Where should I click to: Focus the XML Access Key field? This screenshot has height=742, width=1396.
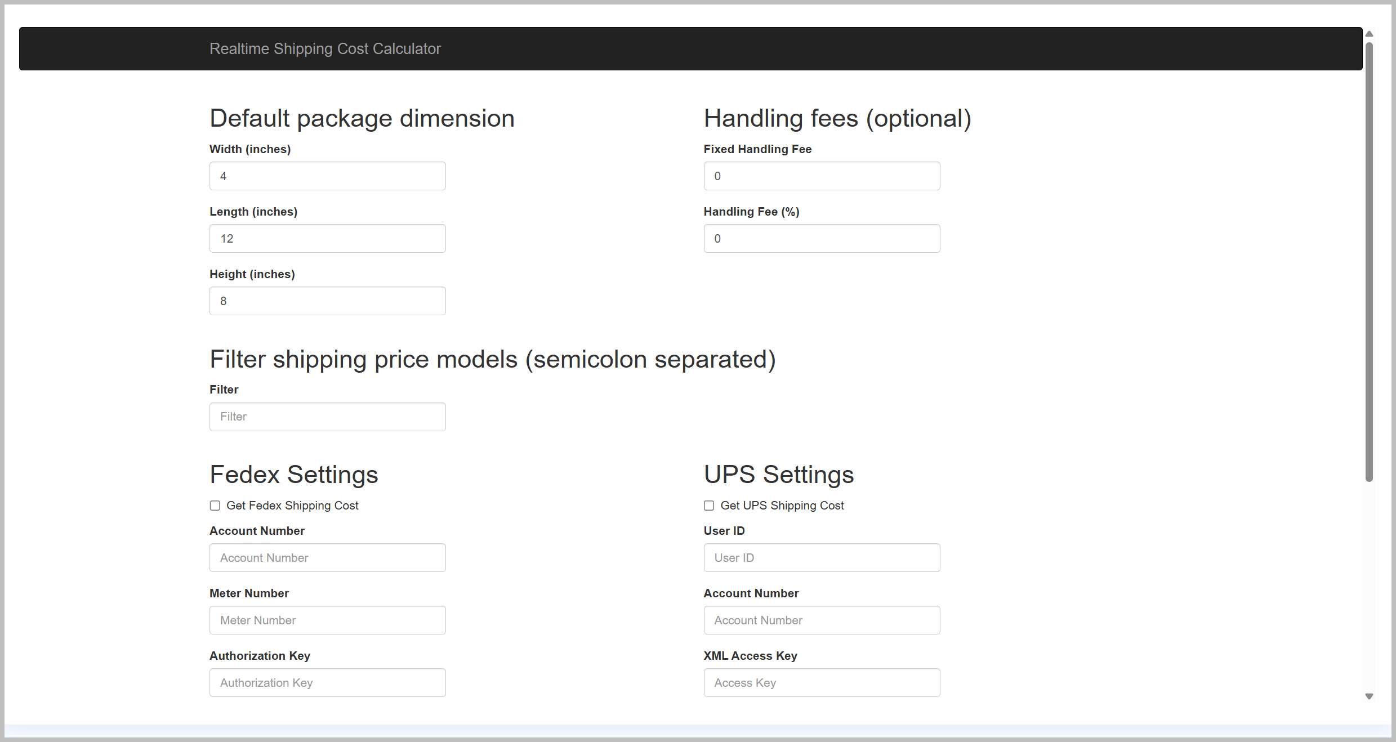pos(821,683)
